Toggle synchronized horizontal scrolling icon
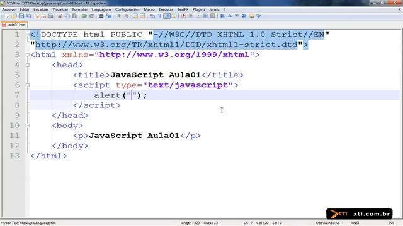The height and width of the screenshot is (226, 403). pos(143,16)
